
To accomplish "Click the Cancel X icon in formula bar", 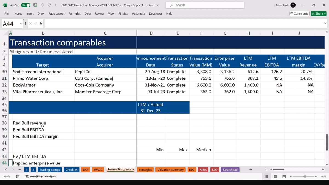I will [30, 24].
